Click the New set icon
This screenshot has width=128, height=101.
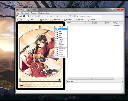point(17,16)
